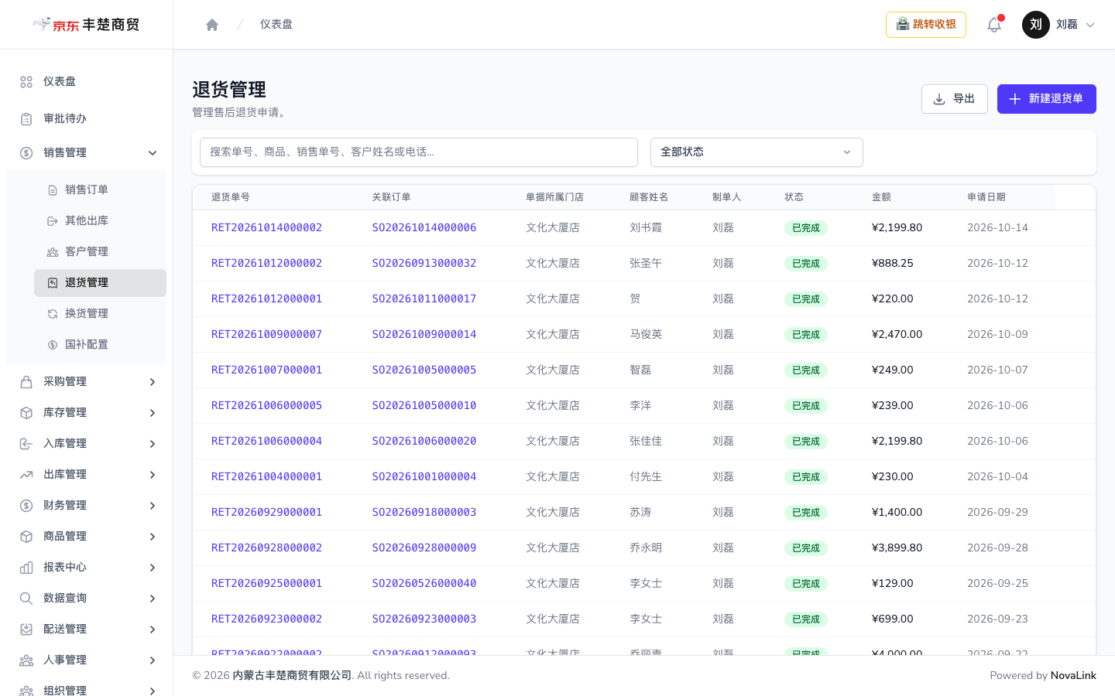Open return order RET20261014000002
The height and width of the screenshot is (696, 1115).
(266, 228)
